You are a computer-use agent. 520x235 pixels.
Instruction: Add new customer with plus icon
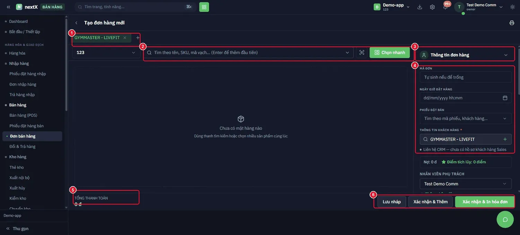tap(505, 139)
